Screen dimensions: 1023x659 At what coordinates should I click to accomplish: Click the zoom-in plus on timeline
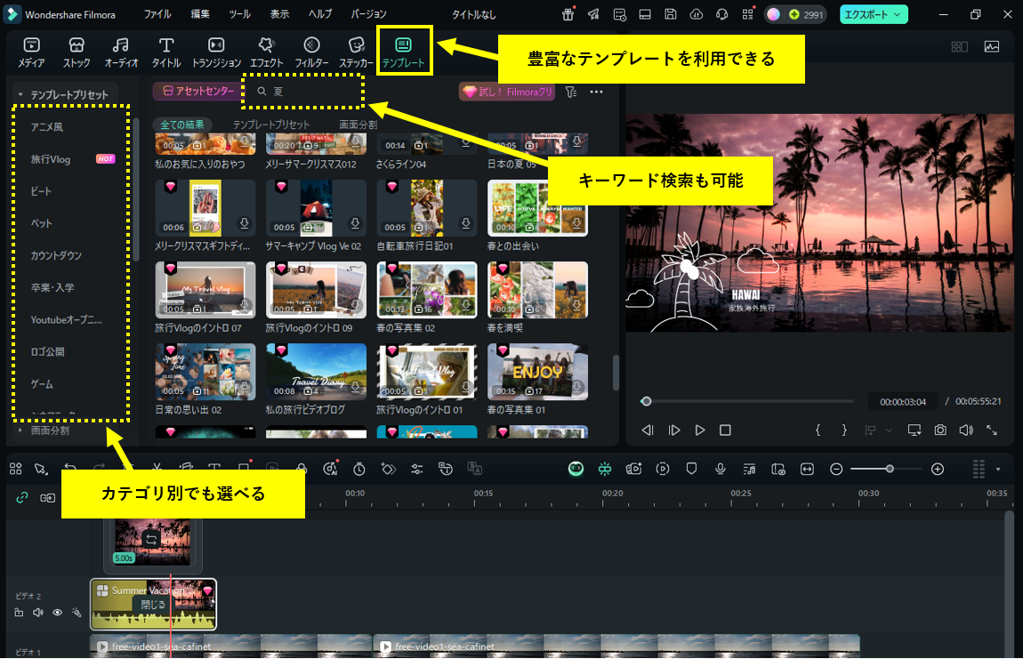pos(938,470)
